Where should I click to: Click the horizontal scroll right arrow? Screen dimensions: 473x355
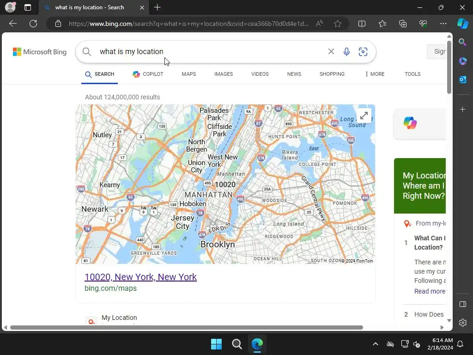pos(442,328)
